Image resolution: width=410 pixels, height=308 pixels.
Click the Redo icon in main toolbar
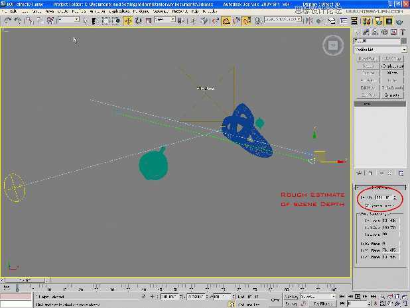point(18,21)
